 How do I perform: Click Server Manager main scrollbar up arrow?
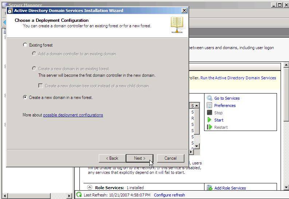click(x=286, y=65)
